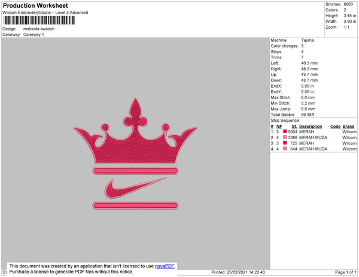The width and height of the screenshot is (359, 277).
Task: Click the 'Max Stitch:' label
Action: 281,97
